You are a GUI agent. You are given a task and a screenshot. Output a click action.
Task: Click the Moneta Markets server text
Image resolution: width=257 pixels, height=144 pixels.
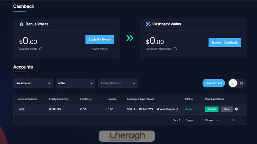click(x=168, y=109)
